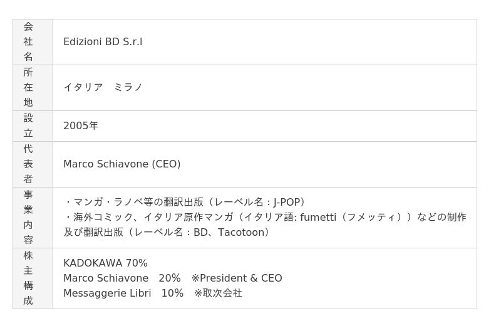Viewport: 501px width, 328px height.
Task: Click the founding year 2005年
Action: pos(81,126)
